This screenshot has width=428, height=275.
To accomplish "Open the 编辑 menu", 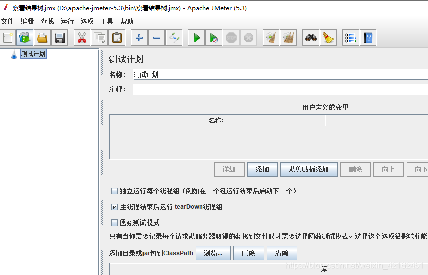I will pyautogui.click(x=27, y=21).
